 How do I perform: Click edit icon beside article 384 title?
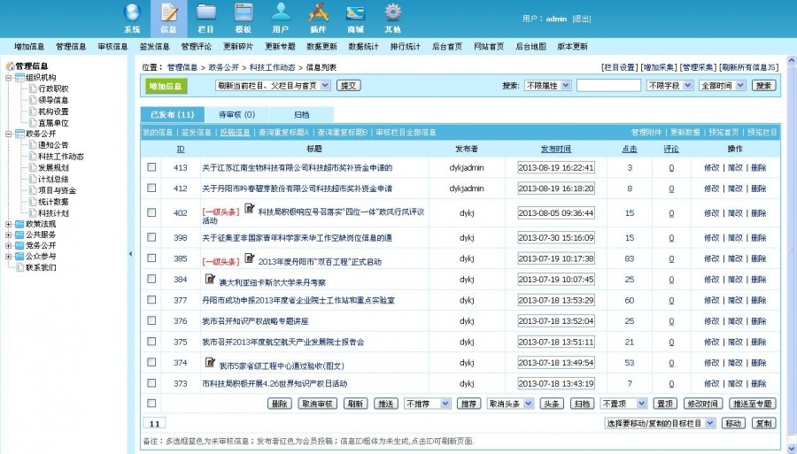[x=210, y=278]
